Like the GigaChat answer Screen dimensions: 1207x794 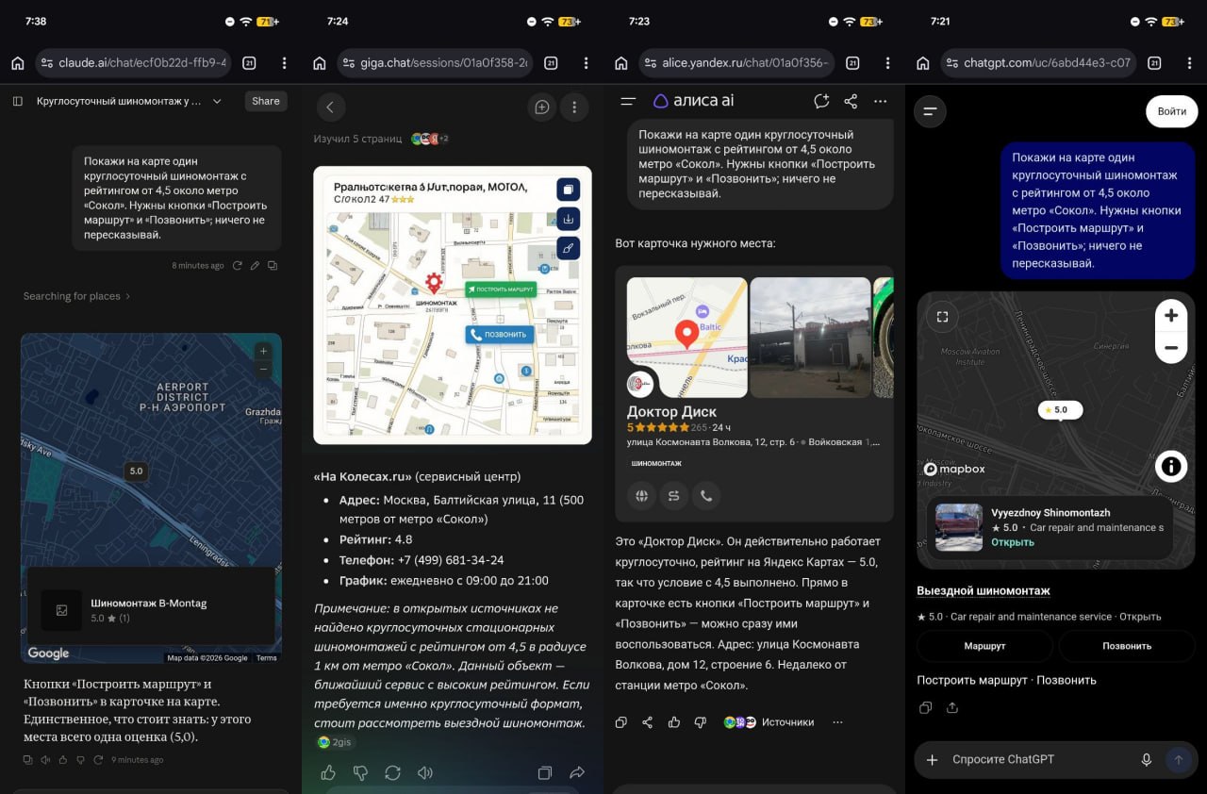tap(328, 772)
